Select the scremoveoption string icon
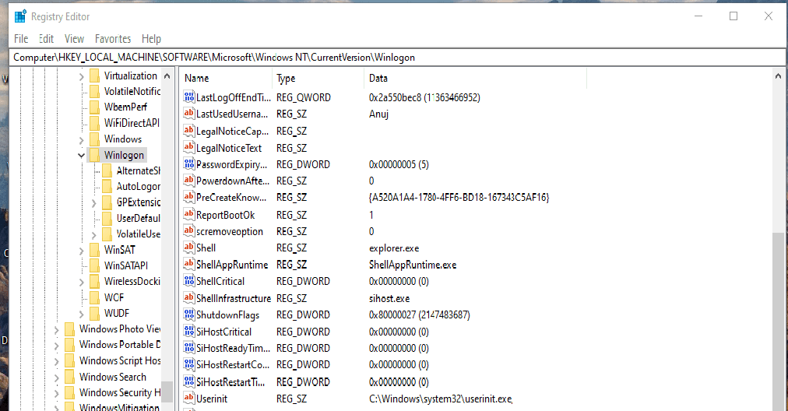Image resolution: width=788 pixels, height=411 pixels. click(x=189, y=231)
